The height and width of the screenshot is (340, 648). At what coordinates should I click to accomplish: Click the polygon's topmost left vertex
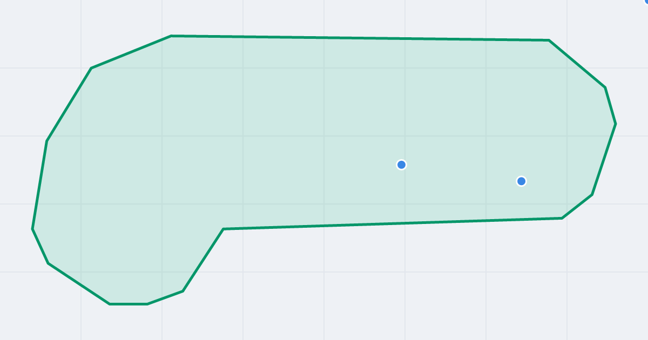[171, 36]
